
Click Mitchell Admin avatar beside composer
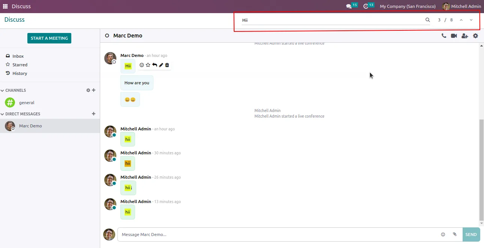109,235
